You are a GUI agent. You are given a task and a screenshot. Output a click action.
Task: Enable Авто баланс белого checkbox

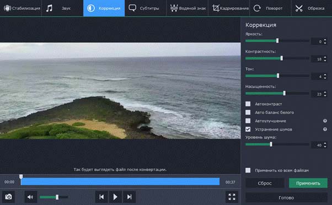click(248, 112)
